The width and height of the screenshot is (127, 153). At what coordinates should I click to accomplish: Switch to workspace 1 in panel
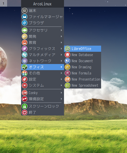(x=4, y=3)
